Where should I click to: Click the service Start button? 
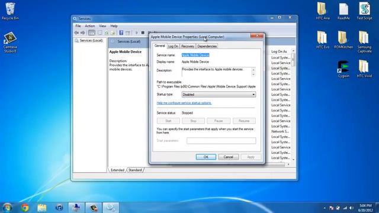coord(168,121)
